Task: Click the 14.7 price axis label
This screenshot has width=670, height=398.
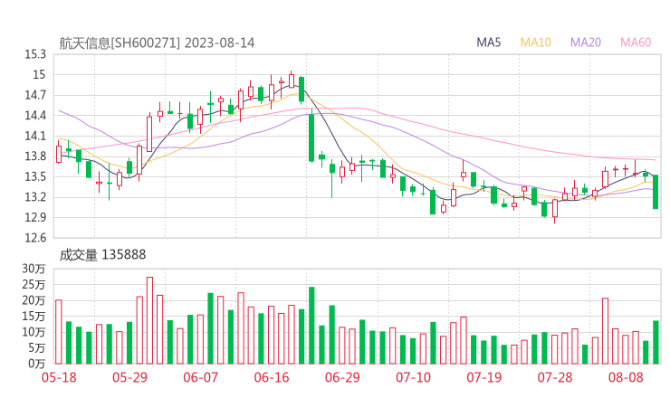Action: pyautogui.click(x=35, y=95)
